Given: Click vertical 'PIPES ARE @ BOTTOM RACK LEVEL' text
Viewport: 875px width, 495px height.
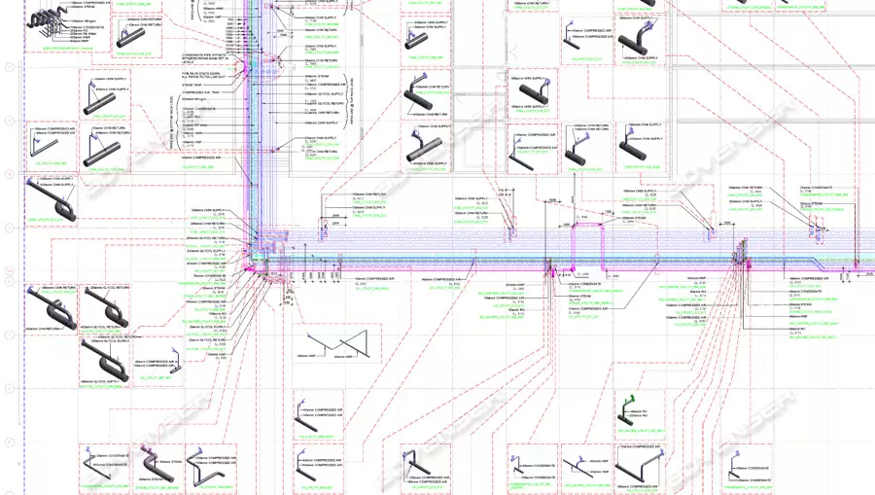Looking at the screenshot, I should click(171, 123).
